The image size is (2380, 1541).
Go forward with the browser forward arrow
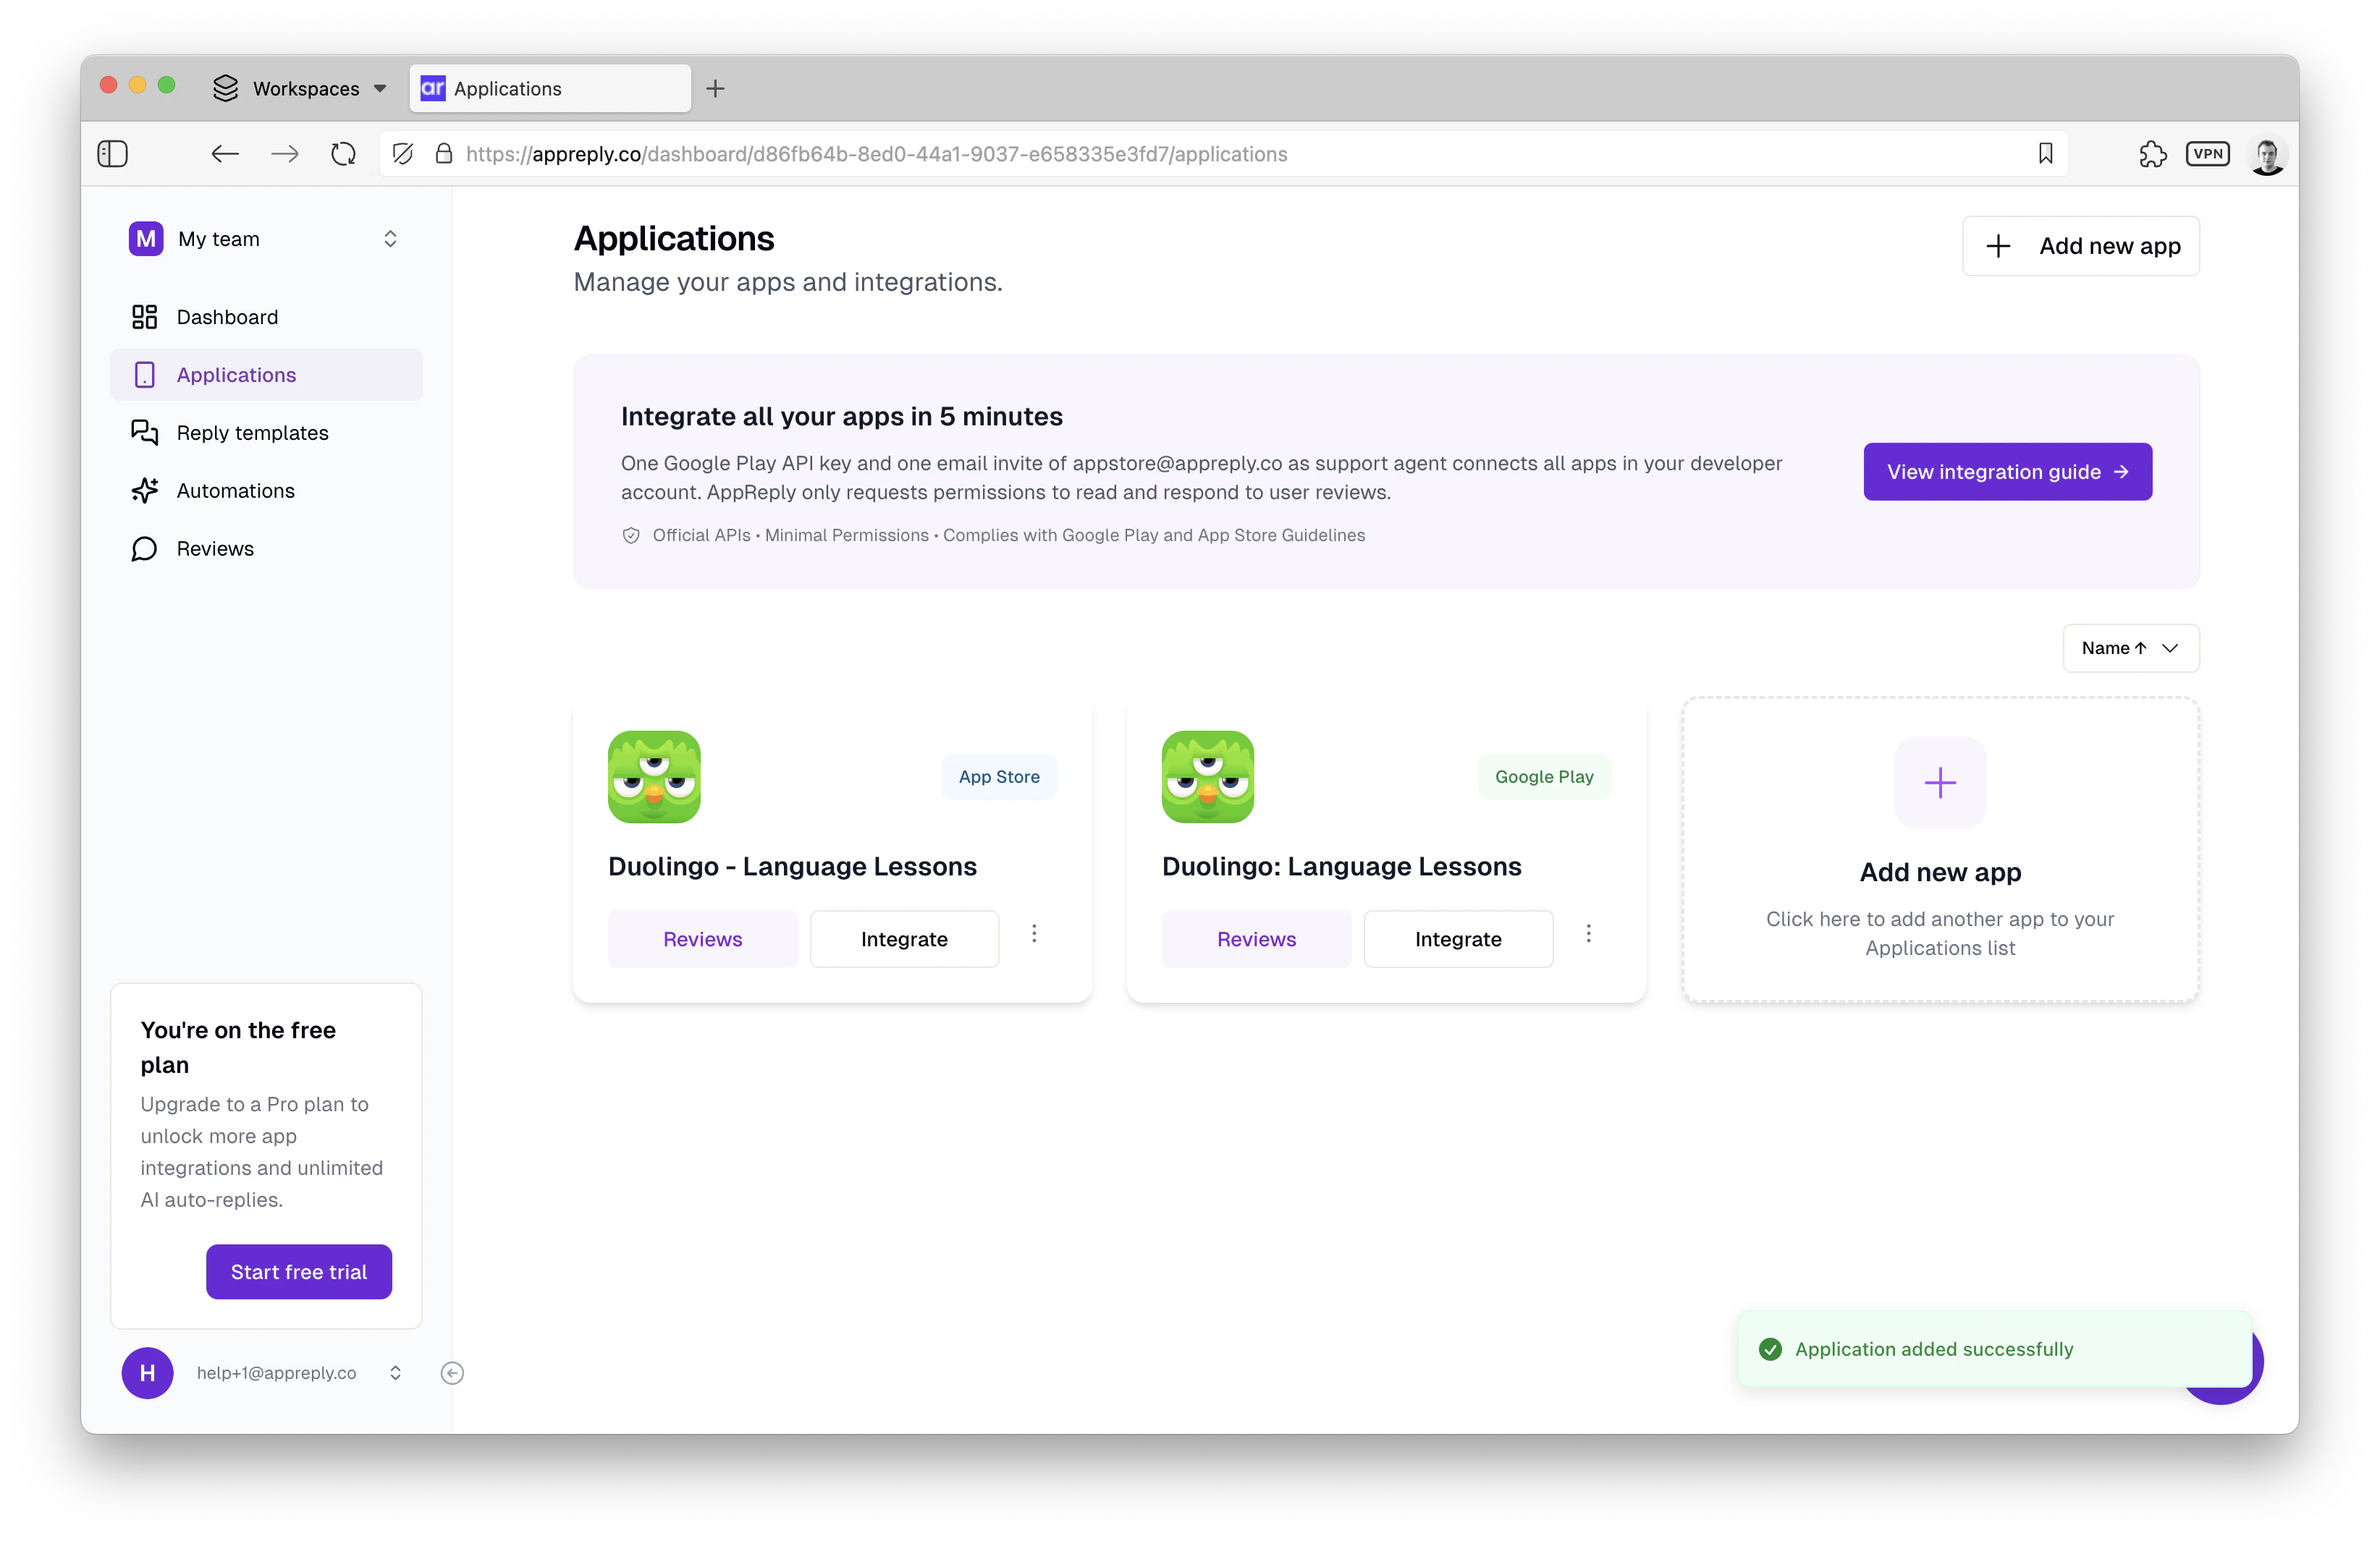click(x=285, y=154)
